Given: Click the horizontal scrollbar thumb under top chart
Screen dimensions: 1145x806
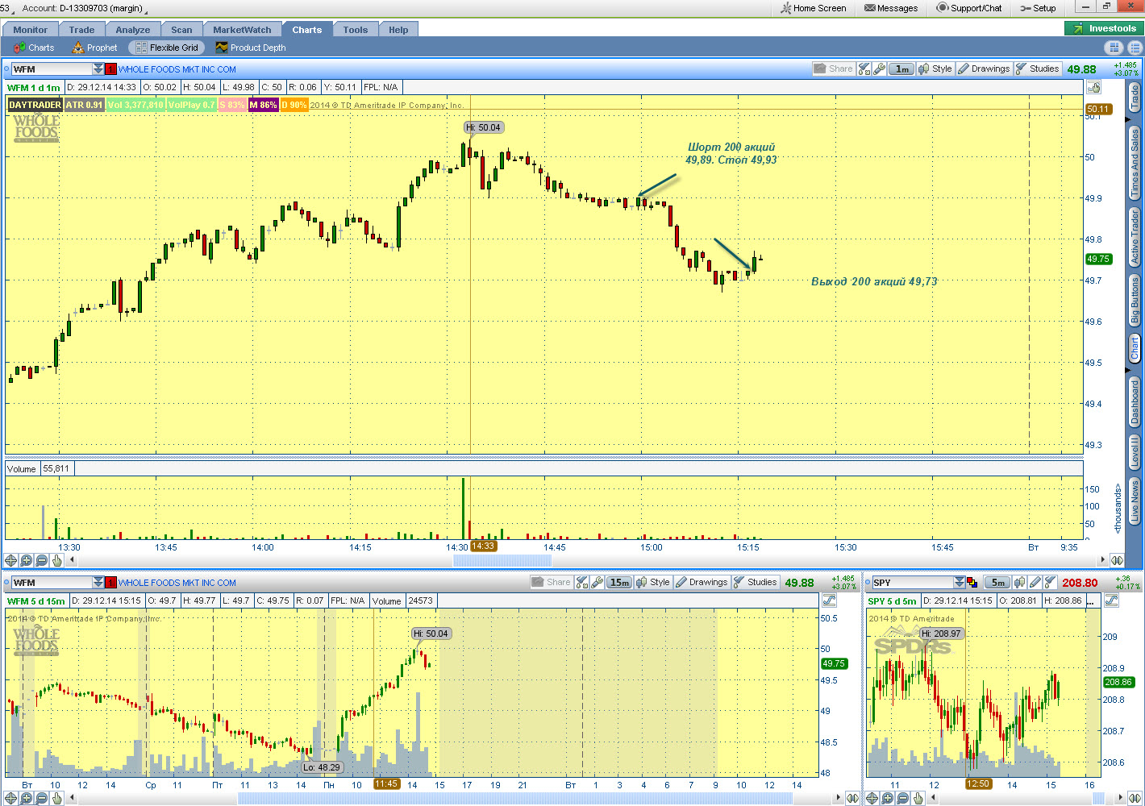Looking at the screenshot, I should click(502, 560).
